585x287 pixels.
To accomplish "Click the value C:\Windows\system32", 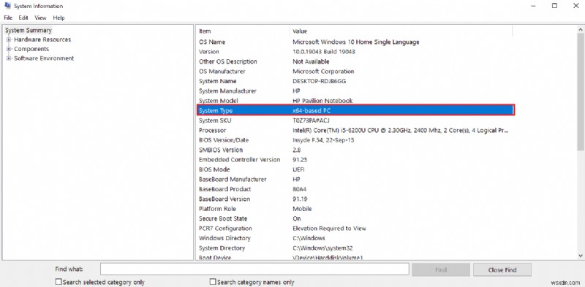I will [x=322, y=248].
